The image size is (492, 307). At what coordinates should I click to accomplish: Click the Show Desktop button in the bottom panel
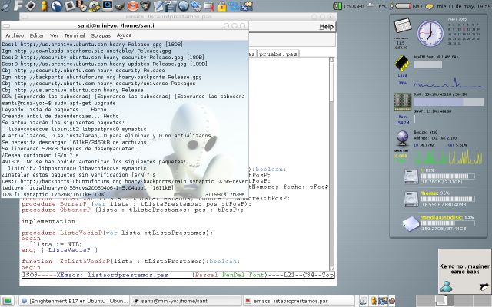point(8,301)
